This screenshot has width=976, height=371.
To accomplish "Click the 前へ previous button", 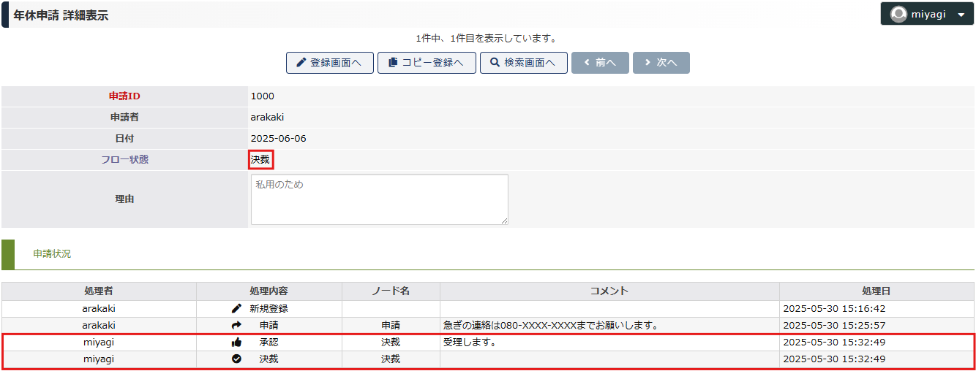I will click(600, 63).
